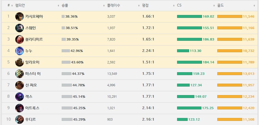Open 마스터 이 champion name link
The width and height of the screenshot is (259, 125).
(33, 74)
